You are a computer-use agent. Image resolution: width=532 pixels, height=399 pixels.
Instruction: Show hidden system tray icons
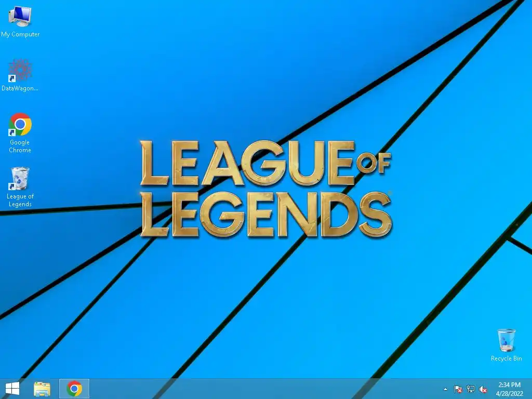point(445,389)
